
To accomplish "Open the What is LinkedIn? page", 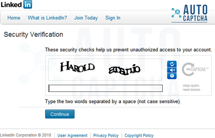I will [47, 18].
